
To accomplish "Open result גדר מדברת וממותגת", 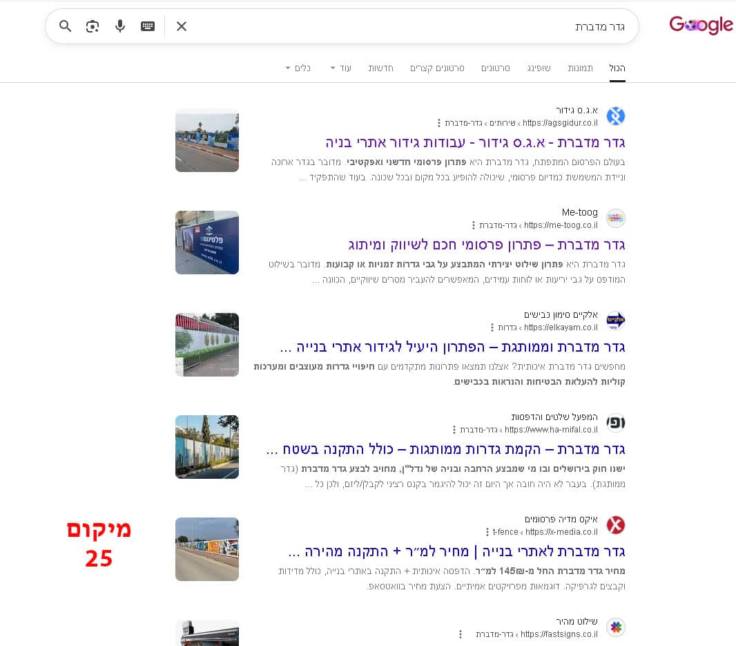I will click(452, 348).
